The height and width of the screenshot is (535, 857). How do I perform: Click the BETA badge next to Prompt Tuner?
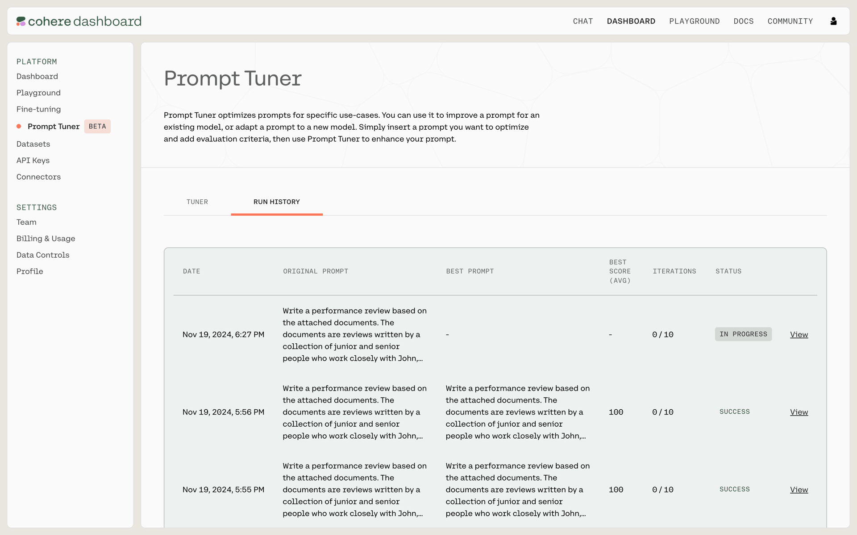tap(97, 127)
